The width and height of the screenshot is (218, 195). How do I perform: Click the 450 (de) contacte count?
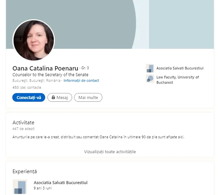(26, 88)
